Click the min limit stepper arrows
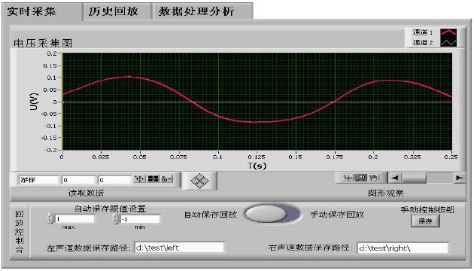The width and height of the screenshot is (474, 271). [x=115, y=219]
